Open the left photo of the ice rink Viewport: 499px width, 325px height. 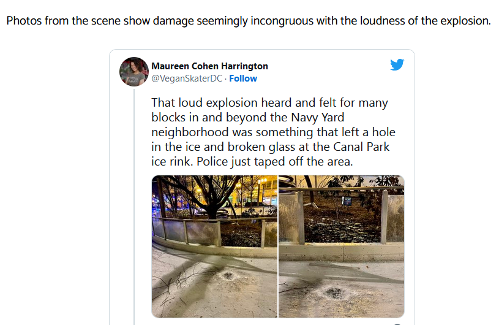point(214,247)
